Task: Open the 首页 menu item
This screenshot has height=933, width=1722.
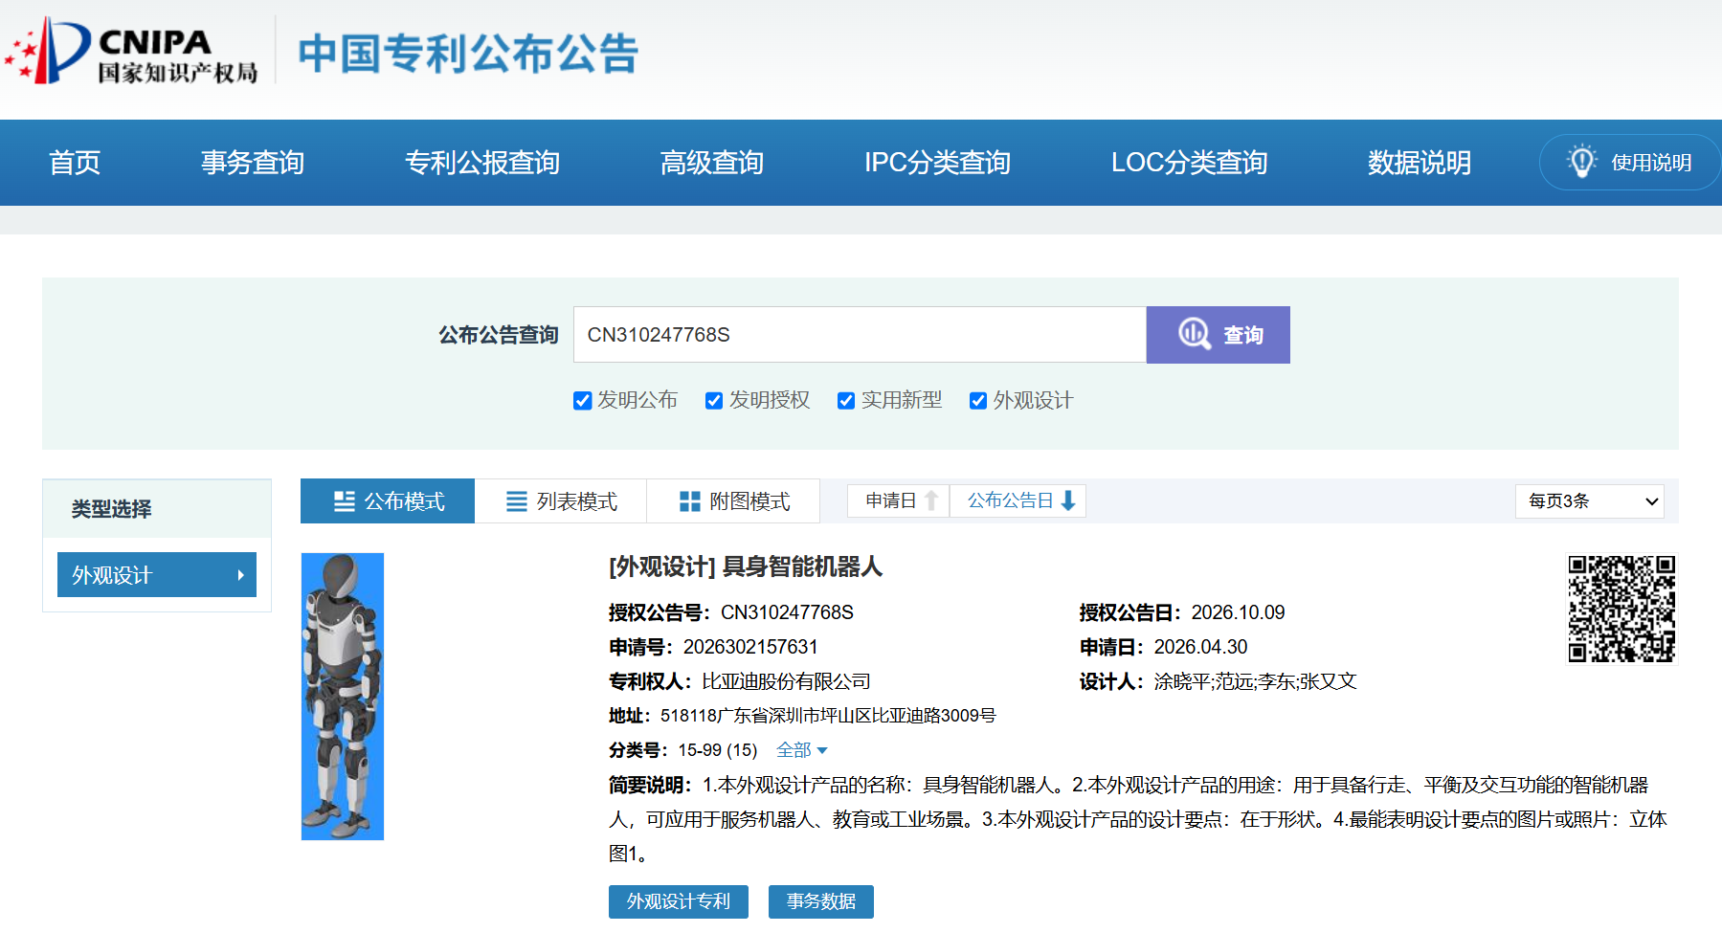Action: pos(75,163)
